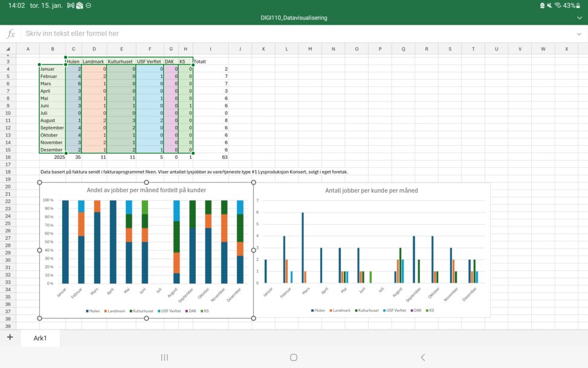Click the Landmark column header cell
The height and width of the screenshot is (368, 588).
[94, 62]
